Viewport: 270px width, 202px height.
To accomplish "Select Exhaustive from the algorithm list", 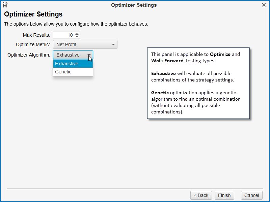I will pyautogui.click(x=73, y=64).
